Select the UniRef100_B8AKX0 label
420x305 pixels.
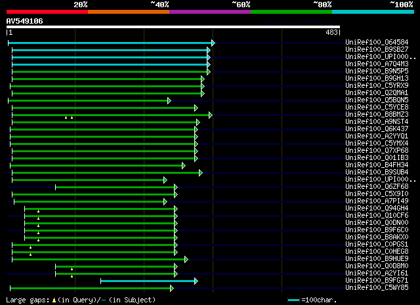[x=377, y=237]
